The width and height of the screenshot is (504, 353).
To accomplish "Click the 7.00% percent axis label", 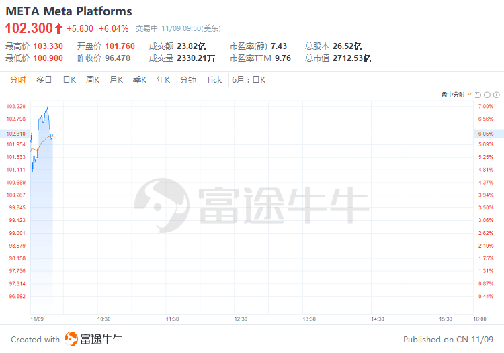I will pos(486,106).
